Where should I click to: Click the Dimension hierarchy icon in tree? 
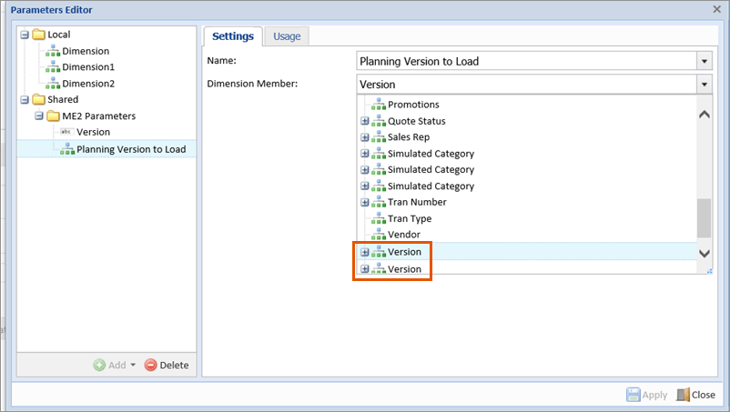point(53,51)
